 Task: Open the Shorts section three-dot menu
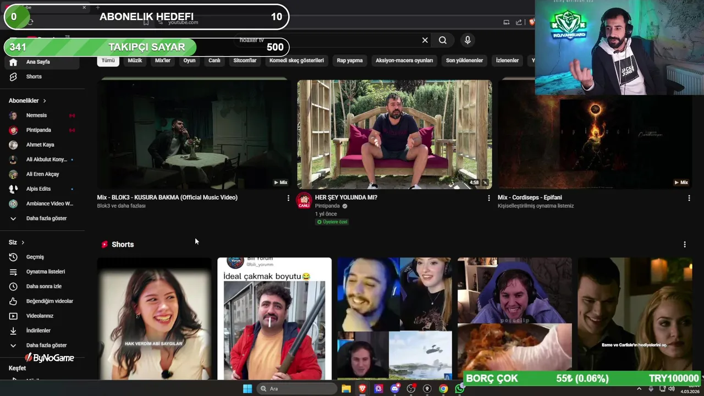tap(685, 244)
